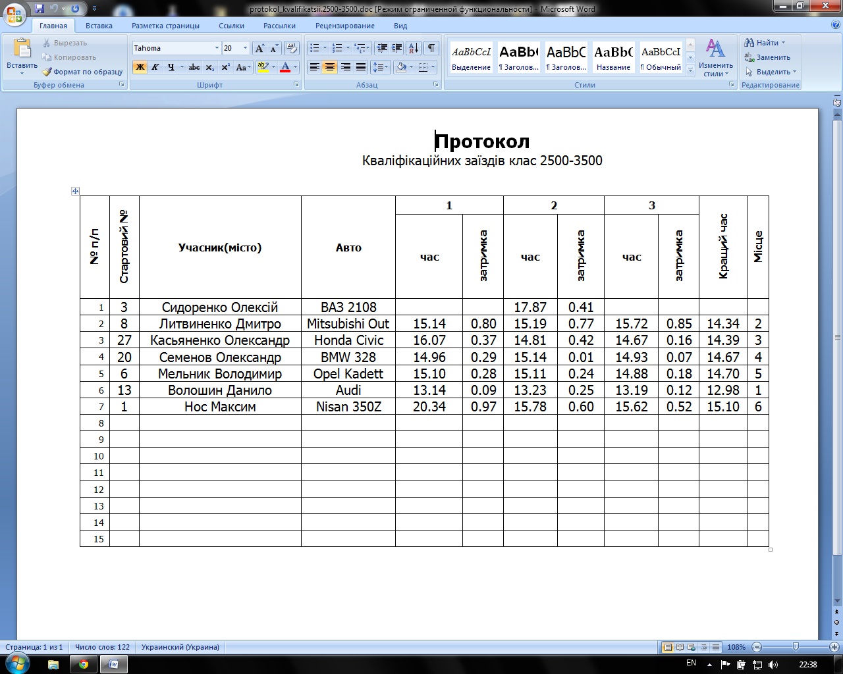Click word count Число слов: 122

(102, 647)
